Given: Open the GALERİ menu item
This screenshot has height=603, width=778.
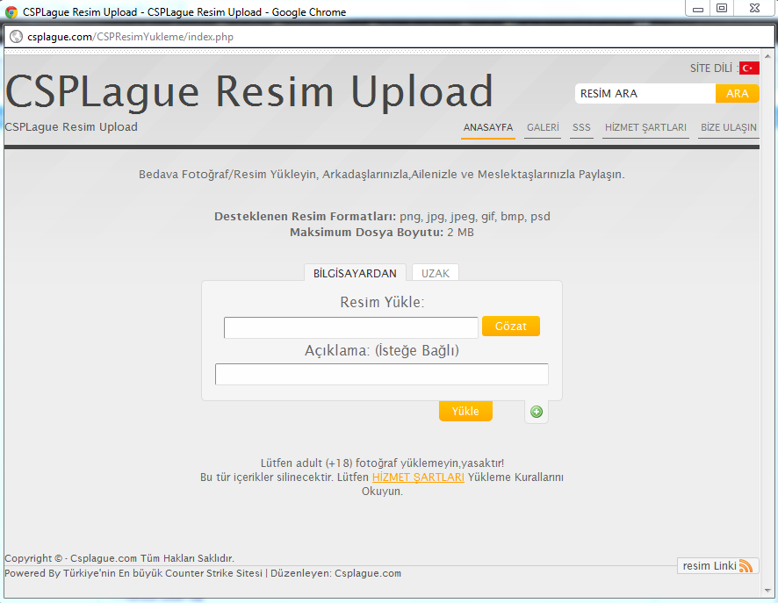Looking at the screenshot, I should click(x=543, y=127).
